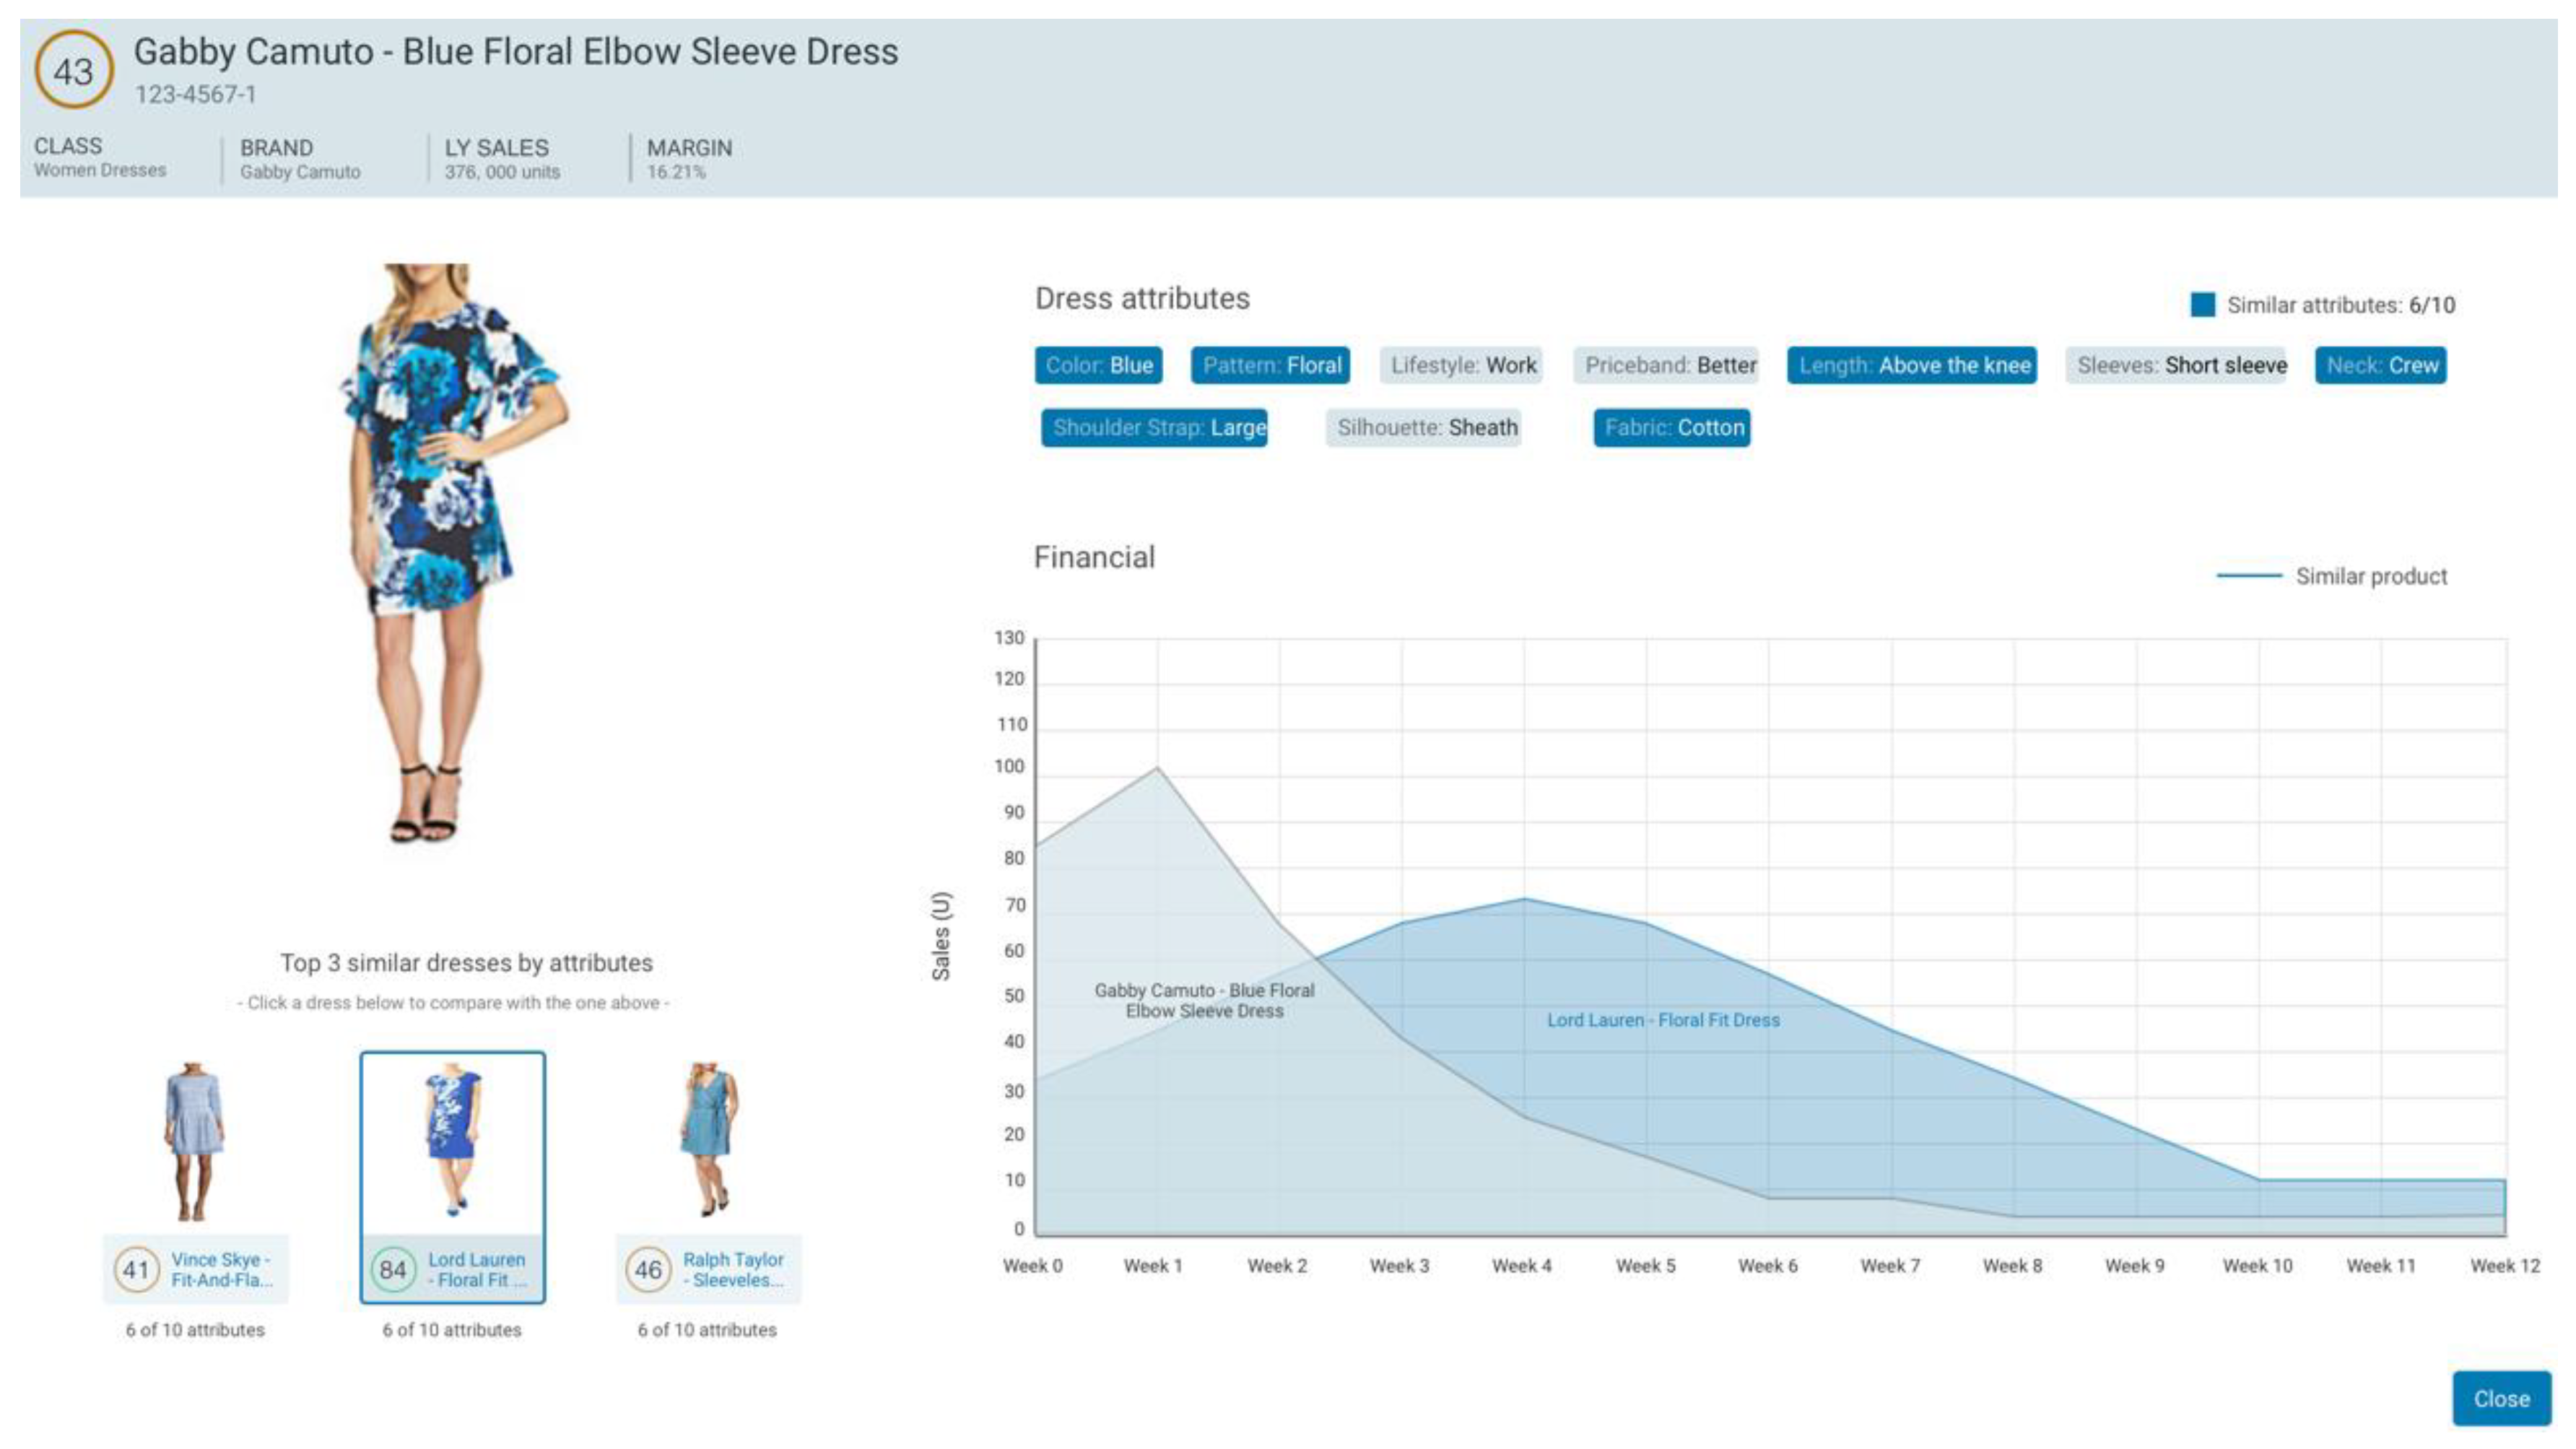This screenshot has width=2576, height=1449.
Task: Click the score 46 badge for Ralph Taylor
Action: (x=648, y=1269)
